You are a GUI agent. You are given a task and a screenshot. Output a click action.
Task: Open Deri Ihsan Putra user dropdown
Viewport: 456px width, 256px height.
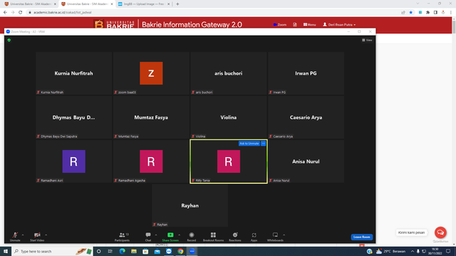(x=339, y=25)
